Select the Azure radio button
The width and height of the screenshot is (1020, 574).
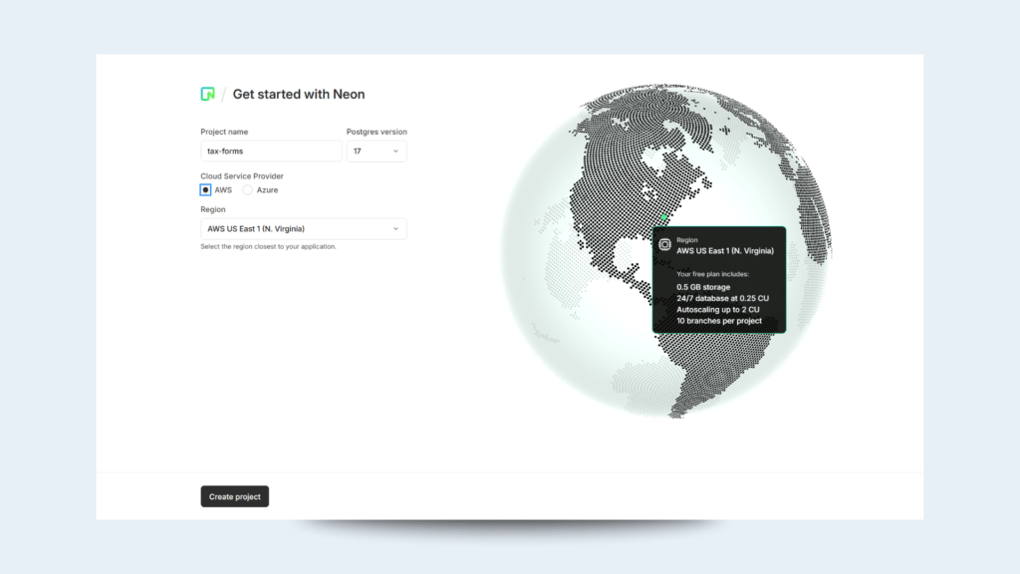pos(248,190)
